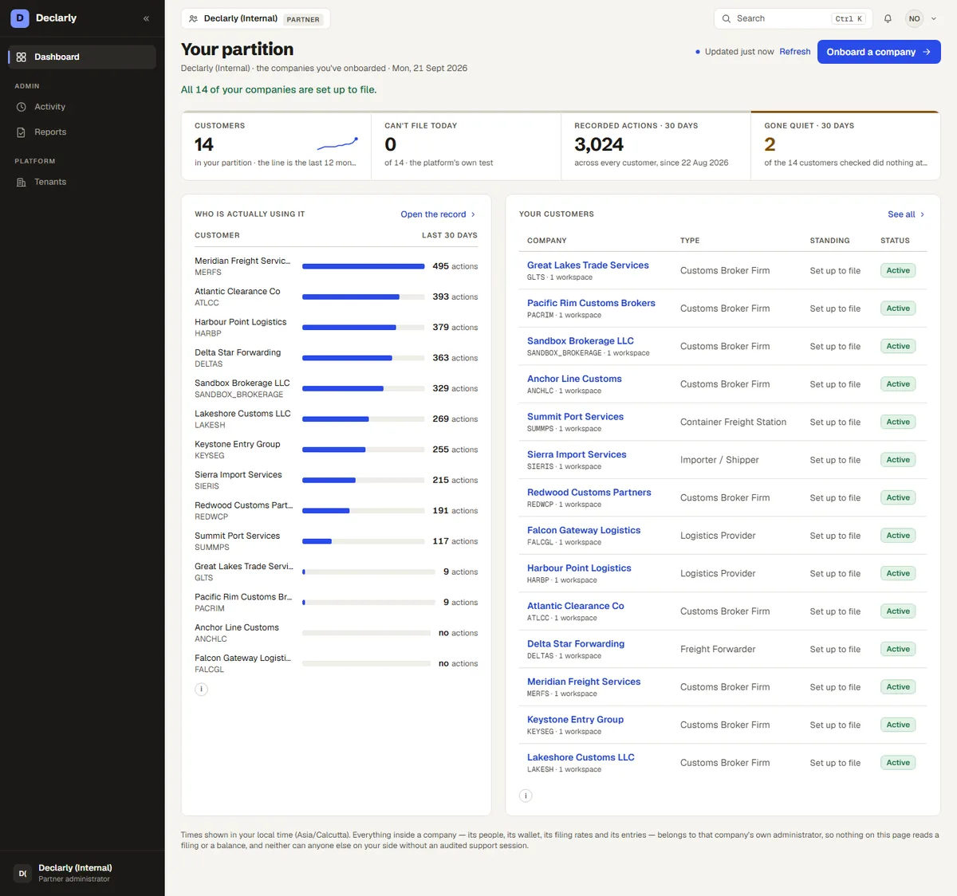Screen dimensions: 957x896
Task: Open the Declarly (Internal) partner switcher
Action: pos(255,18)
